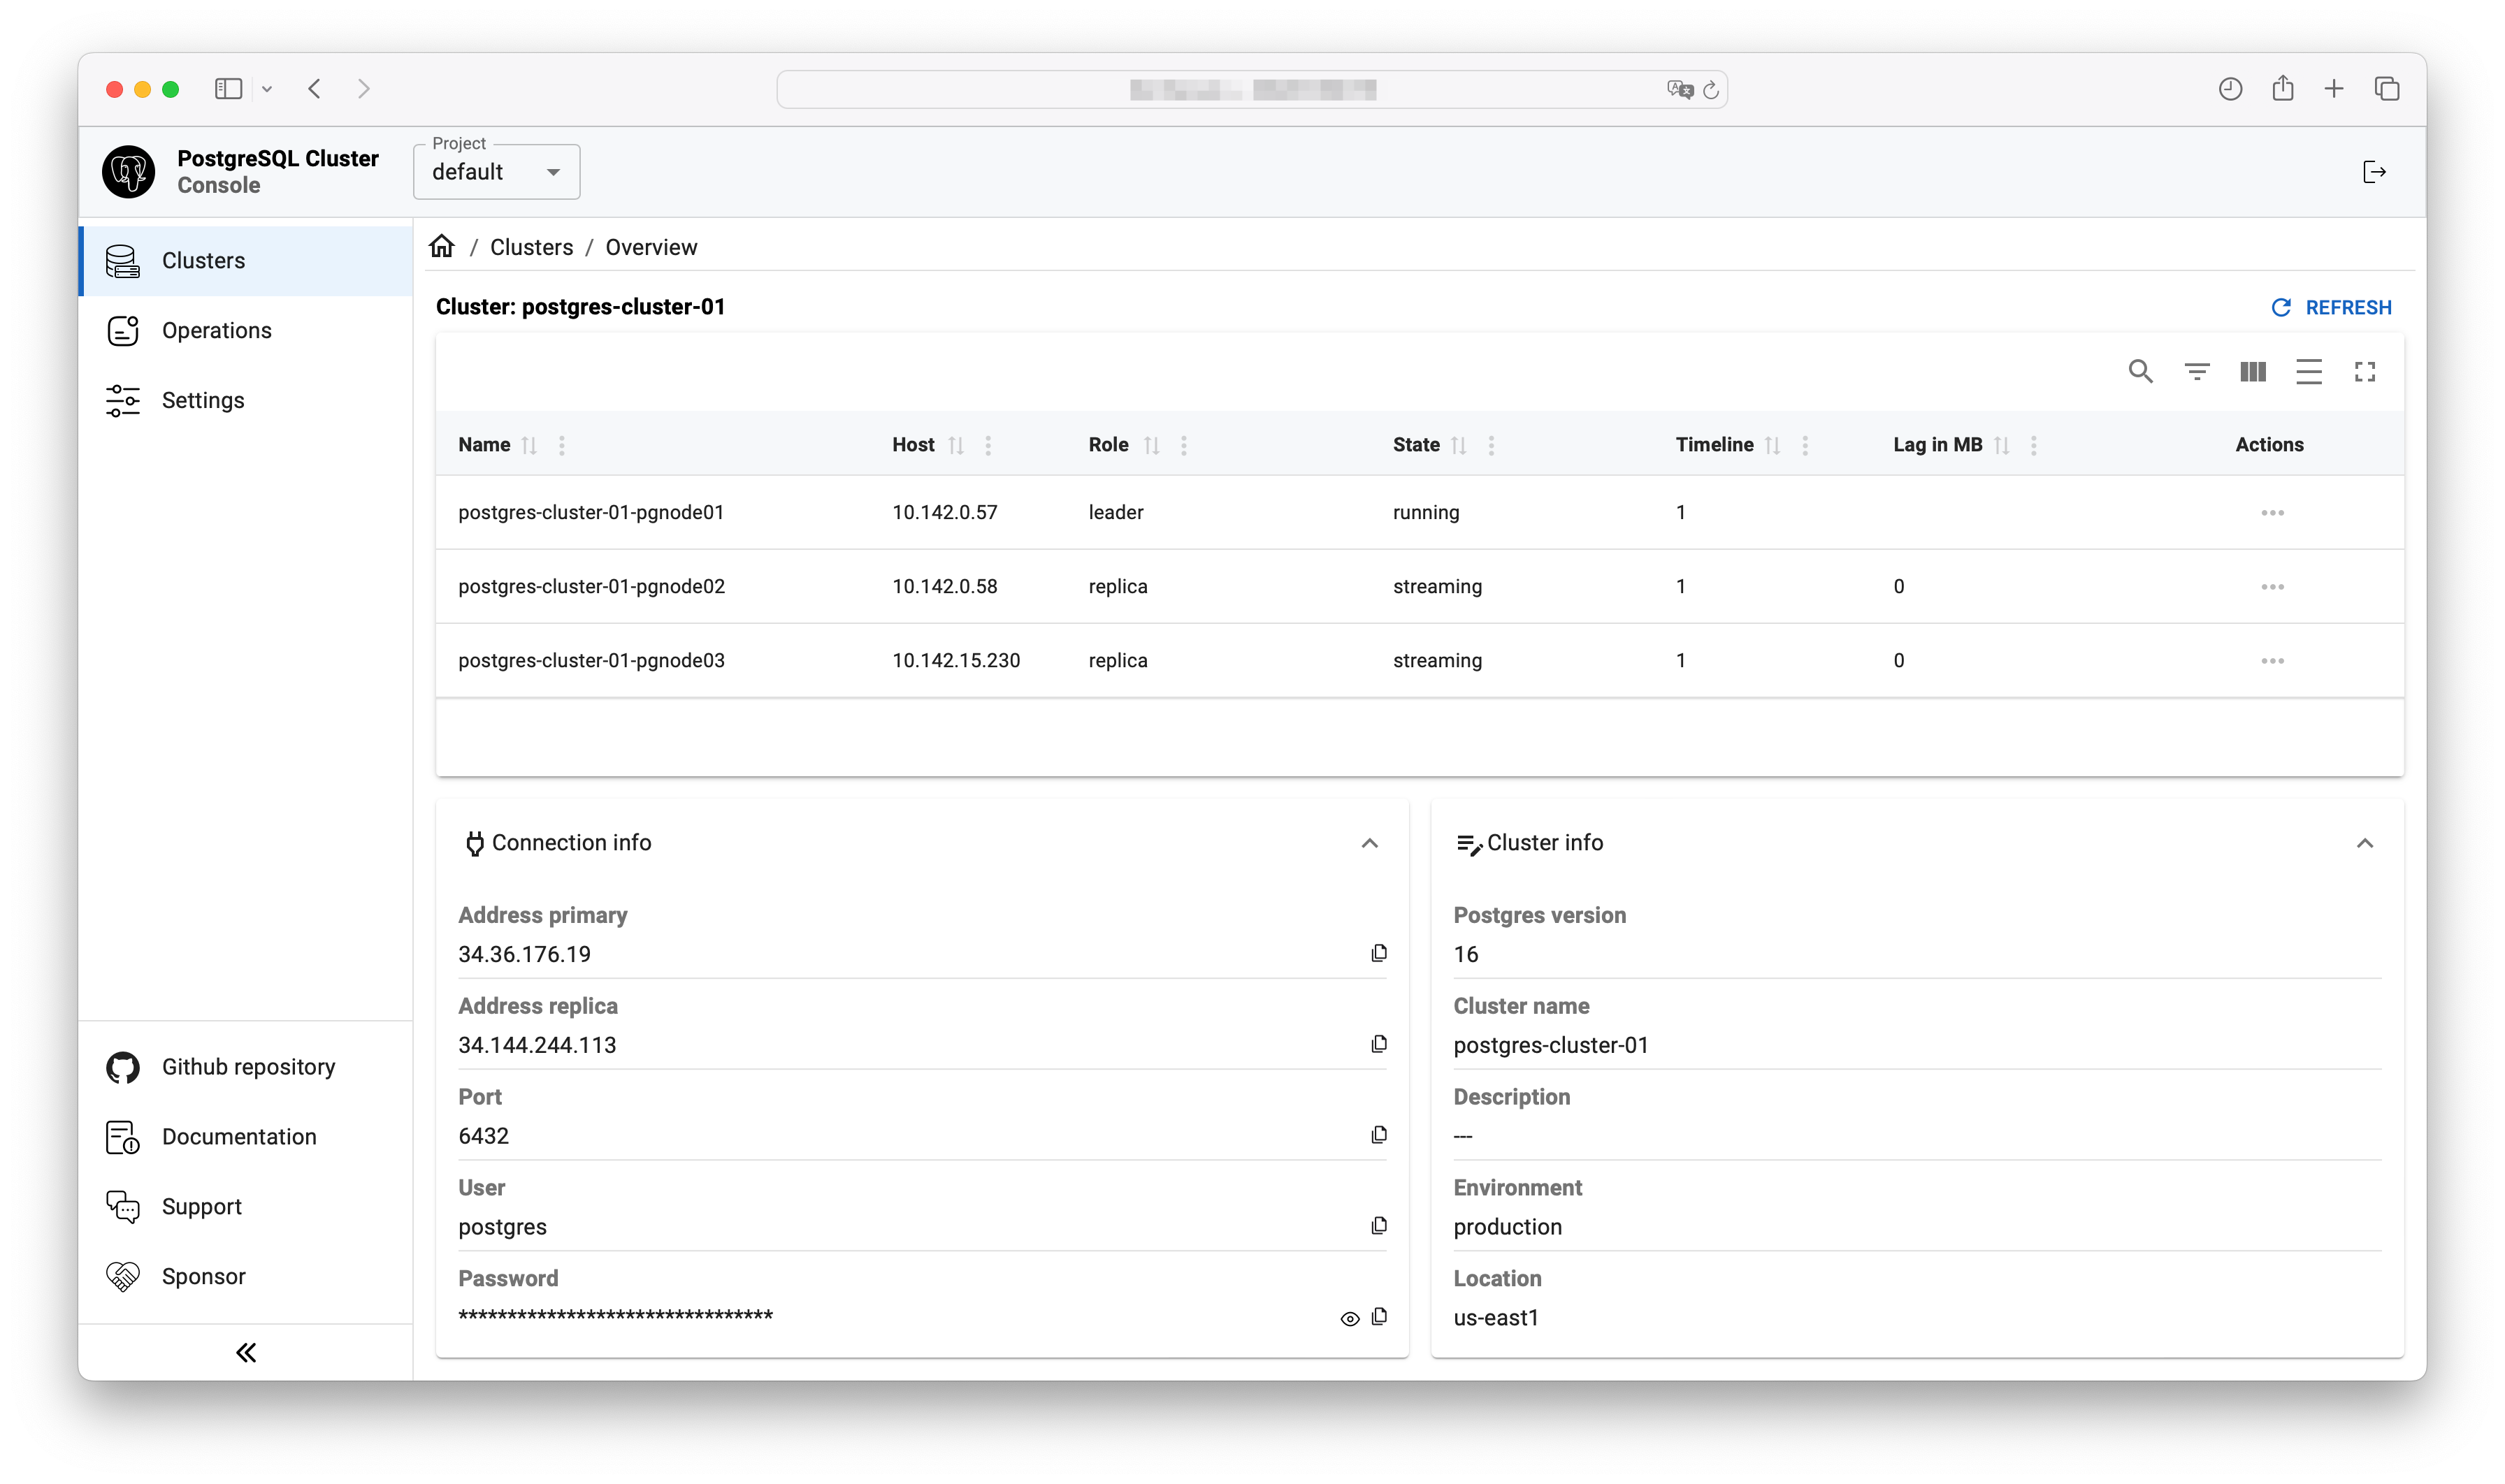This screenshot has width=2505, height=1484.
Task: Open Operations in the sidebar
Action: pyautogui.click(x=245, y=331)
